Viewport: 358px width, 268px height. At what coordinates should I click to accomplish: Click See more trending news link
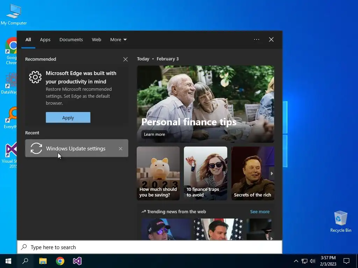tap(260, 212)
